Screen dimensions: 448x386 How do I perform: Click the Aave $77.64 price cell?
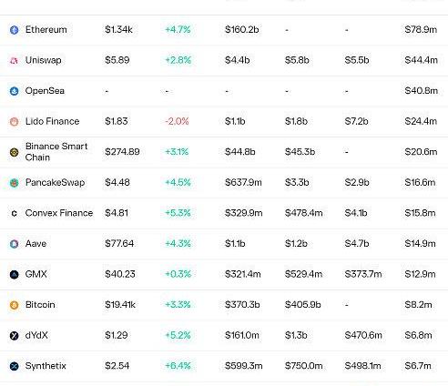(x=119, y=243)
